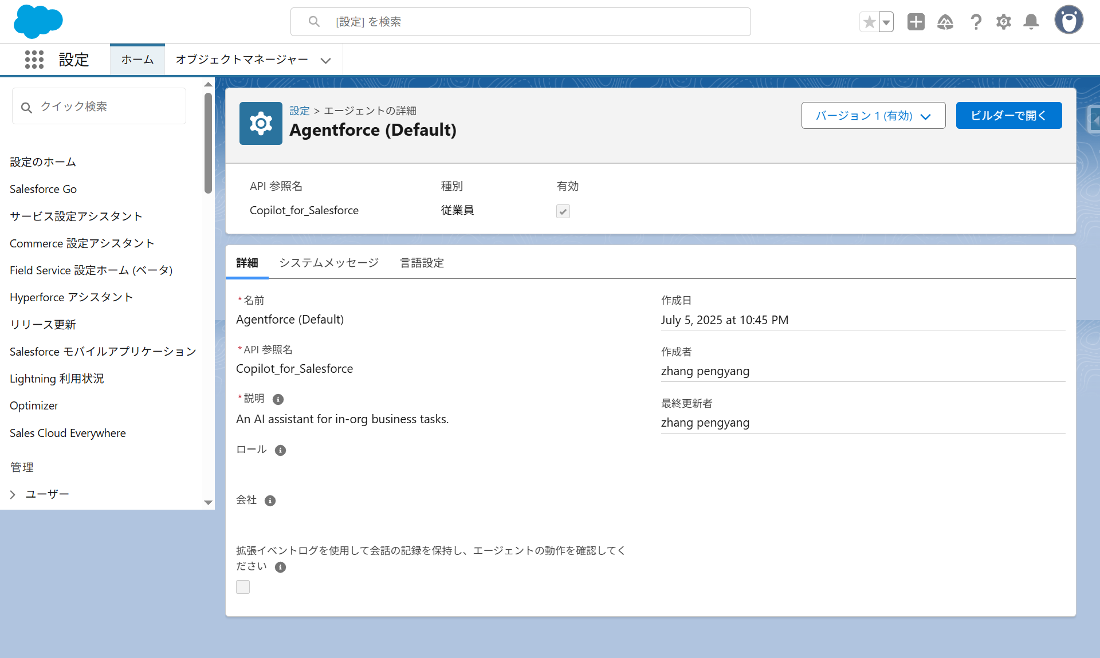Expand the オブジェクトマネージャー chevron menu
1100x658 pixels.
[x=325, y=60]
